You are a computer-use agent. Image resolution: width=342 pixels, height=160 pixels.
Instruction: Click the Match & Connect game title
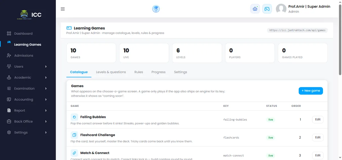pyautogui.click(x=95, y=153)
